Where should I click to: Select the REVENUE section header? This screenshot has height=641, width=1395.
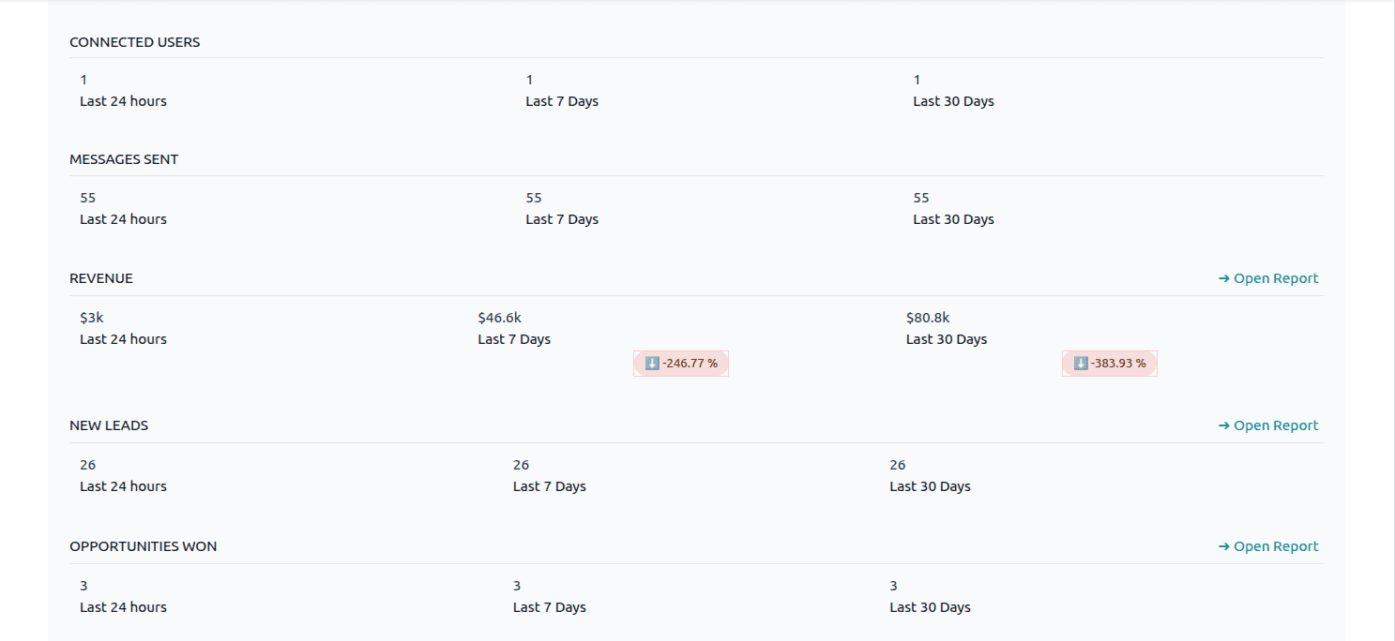tap(101, 277)
